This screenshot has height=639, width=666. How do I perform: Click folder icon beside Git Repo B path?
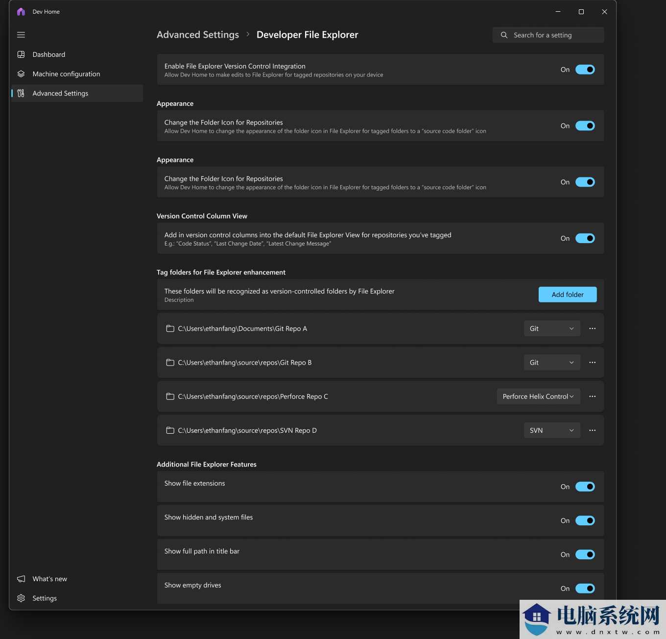[x=170, y=363]
